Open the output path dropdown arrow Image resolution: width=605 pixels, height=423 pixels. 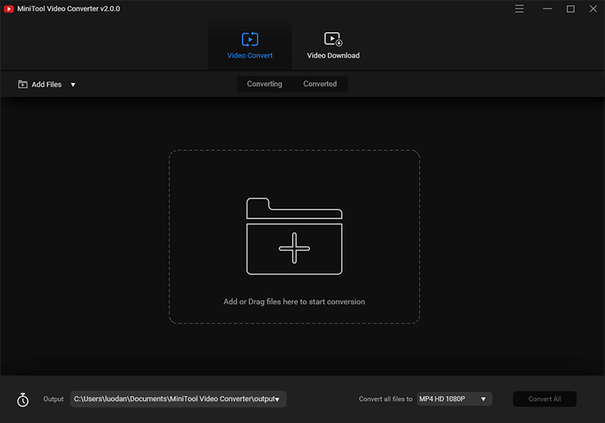(277, 400)
